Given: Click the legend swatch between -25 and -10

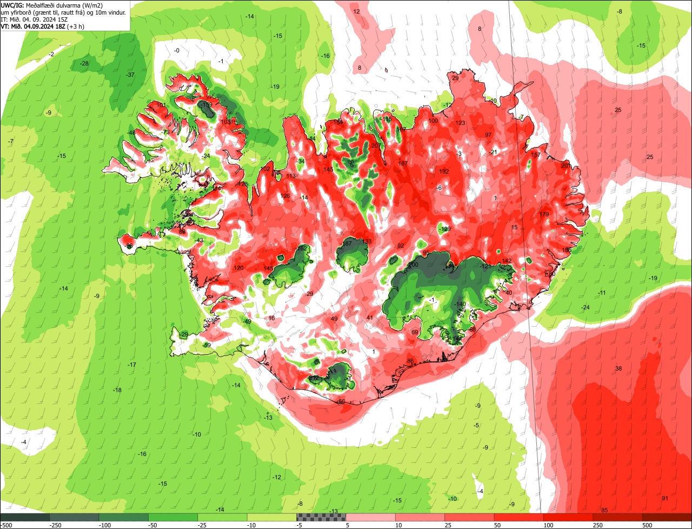Looking at the screenshot, I should 223,517.
